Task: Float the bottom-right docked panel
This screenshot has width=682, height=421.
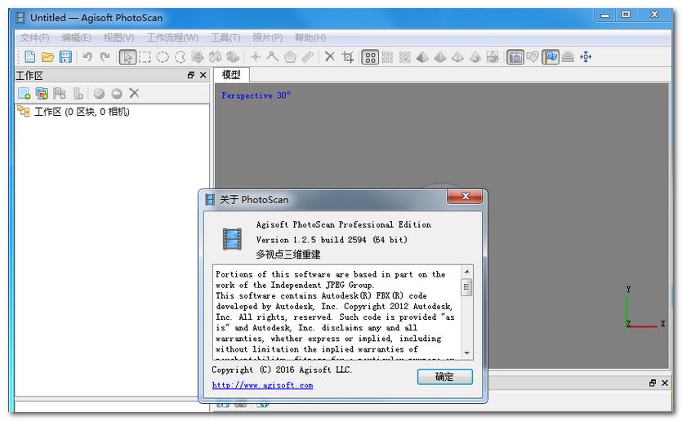Action: [653, 383]
